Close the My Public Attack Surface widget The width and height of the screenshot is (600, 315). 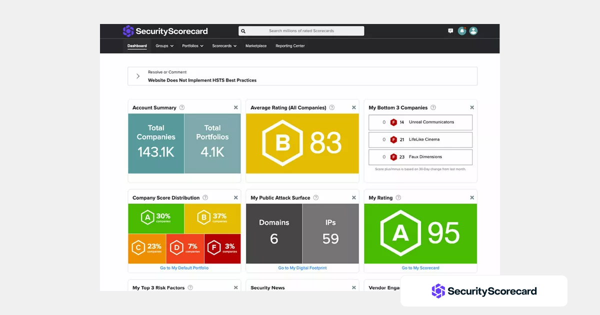click(x=354, y=197)
